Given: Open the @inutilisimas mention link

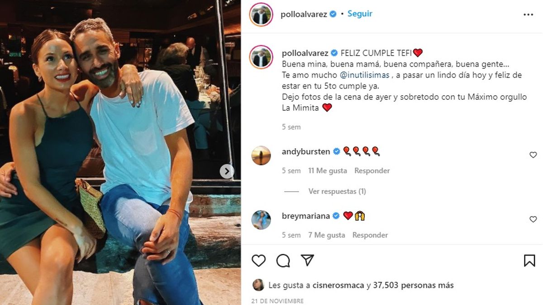Looking at the screenshot, I should coord(363,75).
